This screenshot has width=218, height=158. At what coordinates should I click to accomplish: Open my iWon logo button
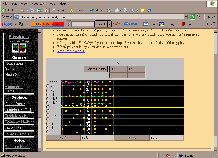point(130,24)
